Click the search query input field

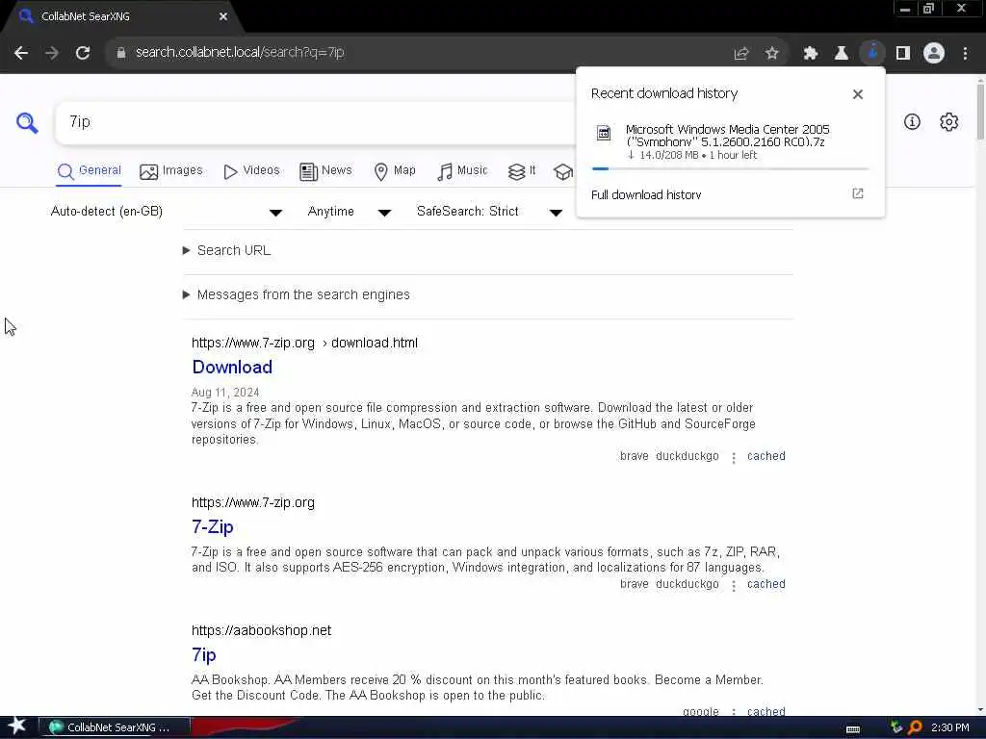tap(315, 122)
